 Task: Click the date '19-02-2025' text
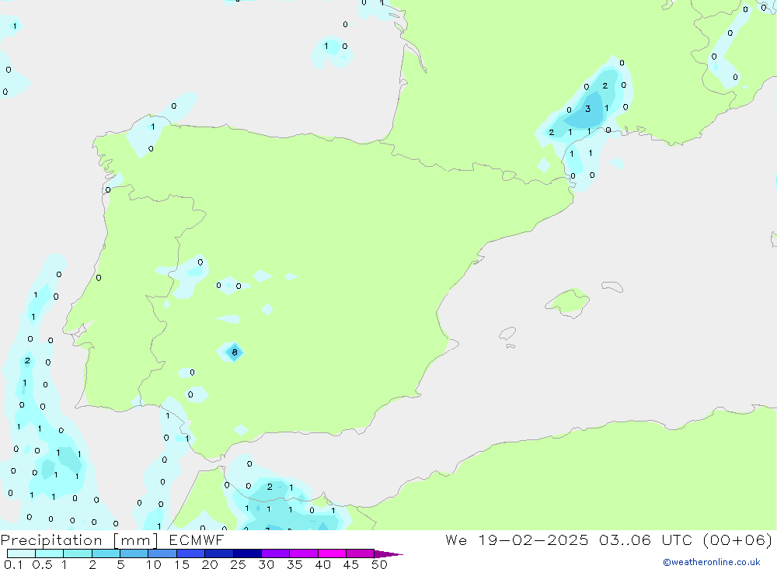click(x=534, y=540)
